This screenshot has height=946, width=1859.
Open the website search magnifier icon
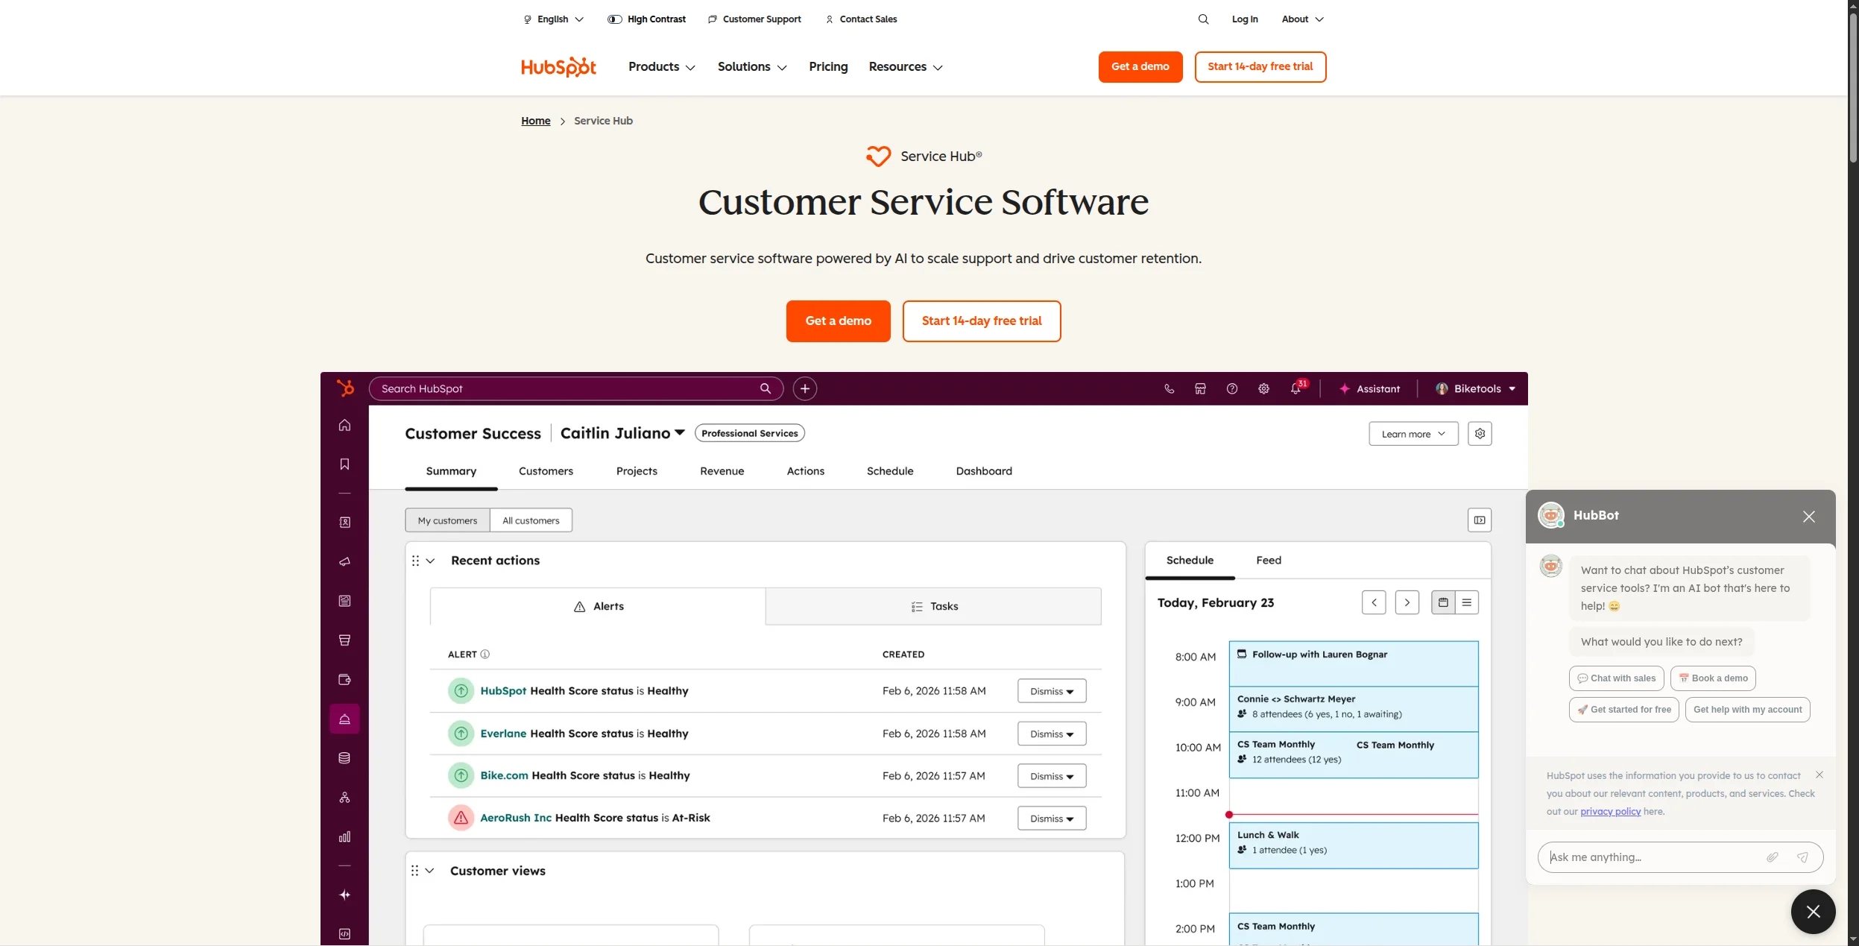[x=1203, y=19]
